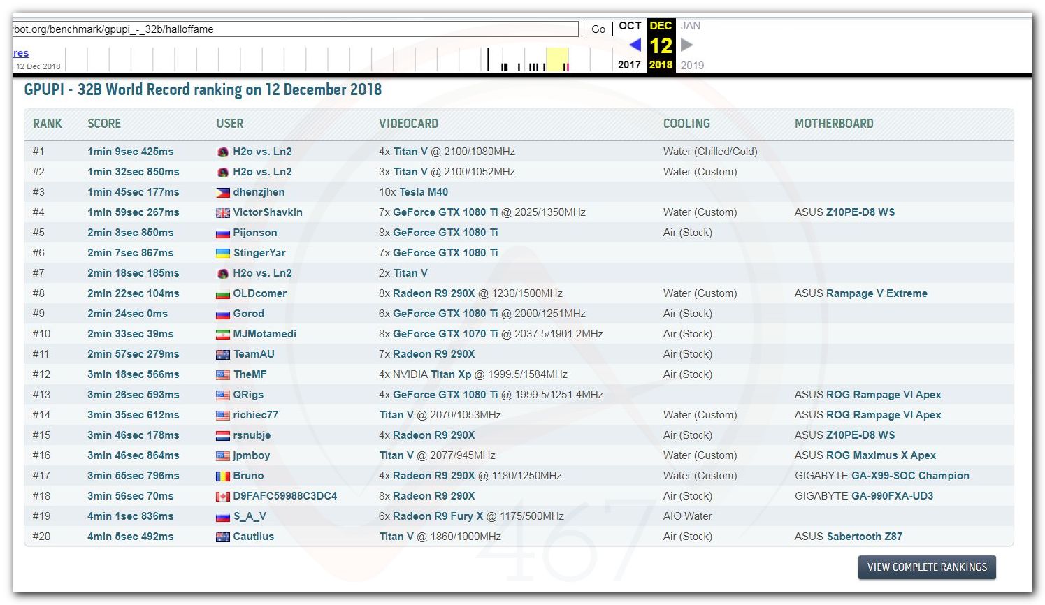Open user profile StingerYar
This screenshot has height=605, width=1045.
(x=259, y=253)
